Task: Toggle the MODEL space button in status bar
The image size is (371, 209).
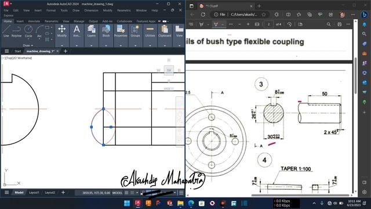Action: tap(117, 193)
